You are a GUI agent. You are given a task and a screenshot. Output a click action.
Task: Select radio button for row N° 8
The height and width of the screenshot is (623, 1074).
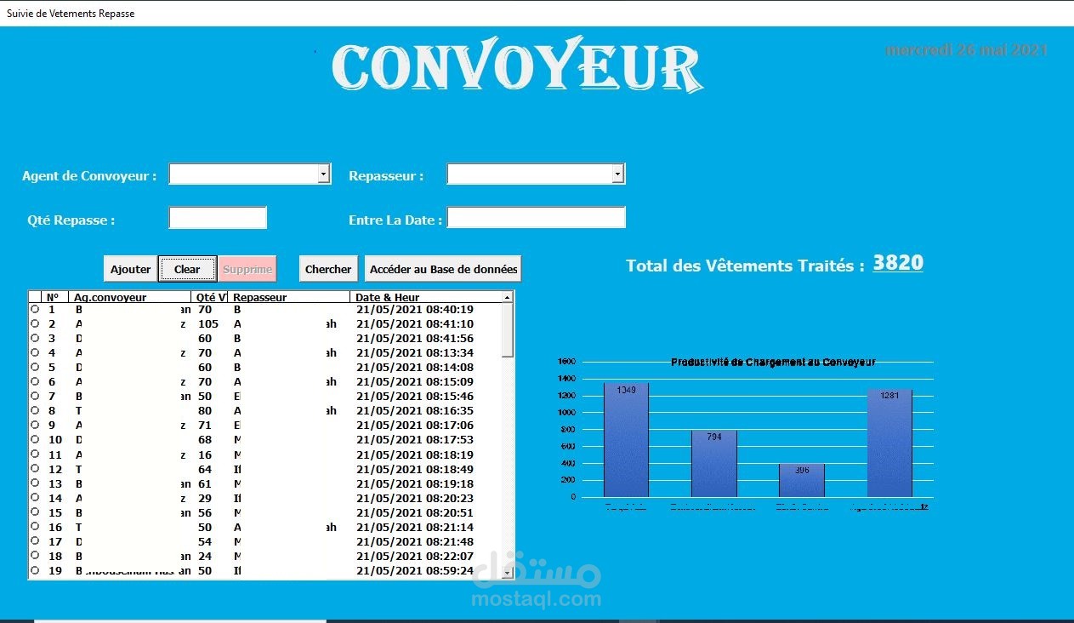(35, 411)
